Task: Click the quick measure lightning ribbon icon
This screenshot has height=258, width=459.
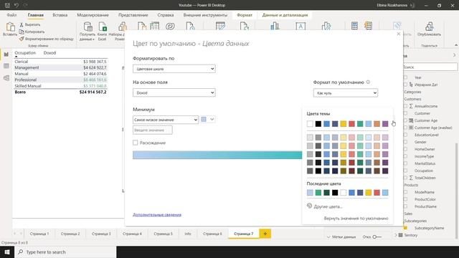Action: (x=368, y=26)
